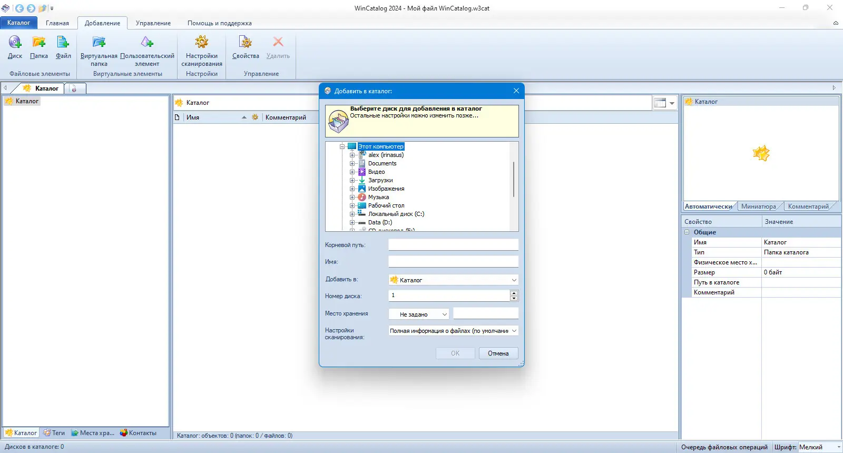This screenshot has height=453, width=843.
Task: Decrease the Номер диска value
Action: (514, 299)
